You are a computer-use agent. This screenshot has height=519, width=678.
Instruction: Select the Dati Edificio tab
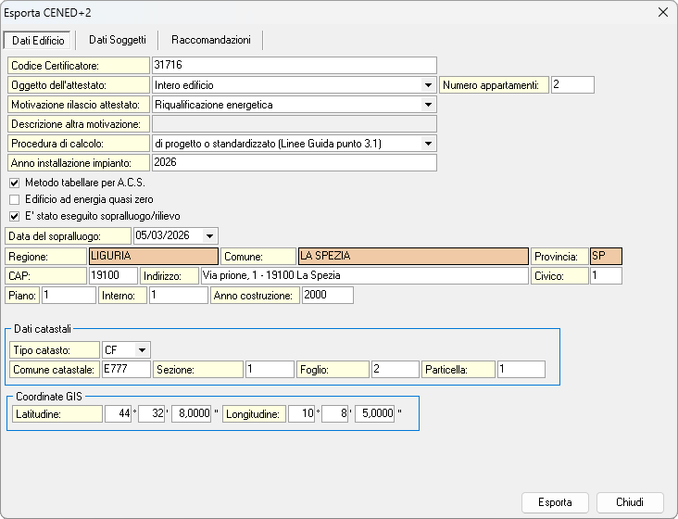coord(38,41)
